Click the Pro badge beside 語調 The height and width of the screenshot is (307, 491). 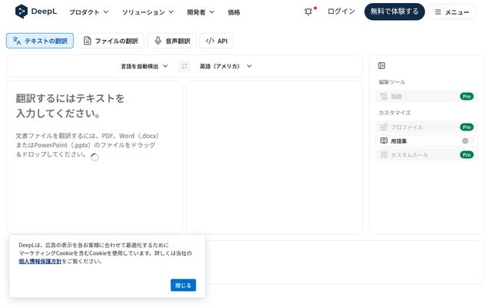point(466,97)
